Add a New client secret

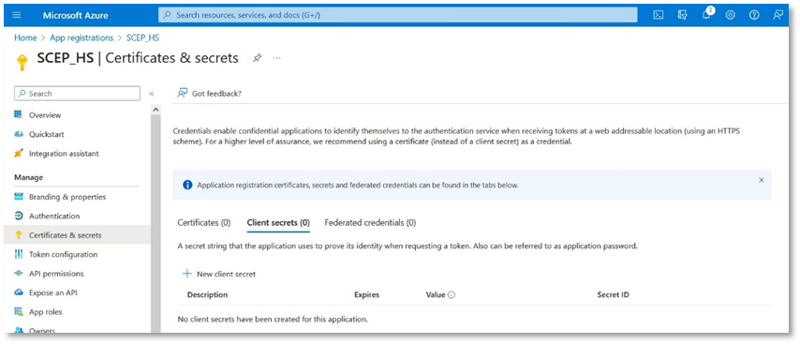point(219,274)
